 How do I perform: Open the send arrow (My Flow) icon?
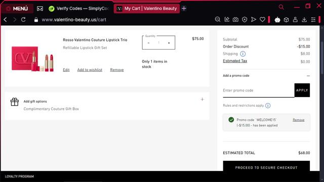pyautogui.click(x=253, y=20)
